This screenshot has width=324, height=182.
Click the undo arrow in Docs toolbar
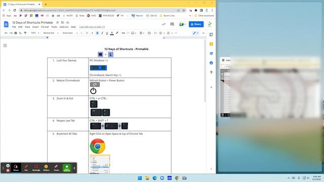[6, 33]
